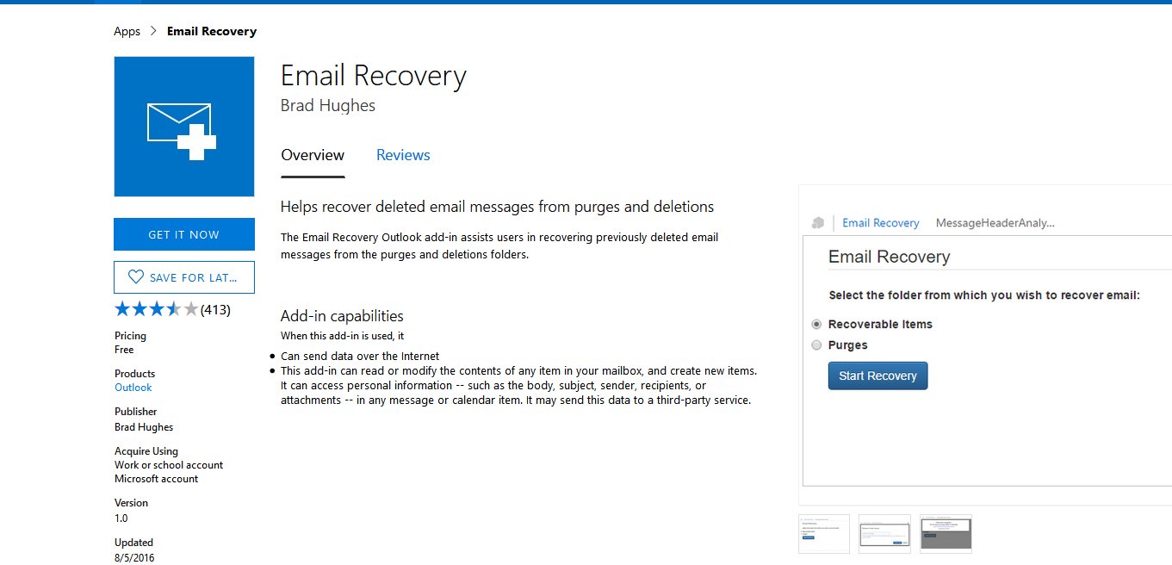The height and width of the screenshot is (565, 1172).
Task: Go to Apps in the breadcrumb
Action: 127,31
